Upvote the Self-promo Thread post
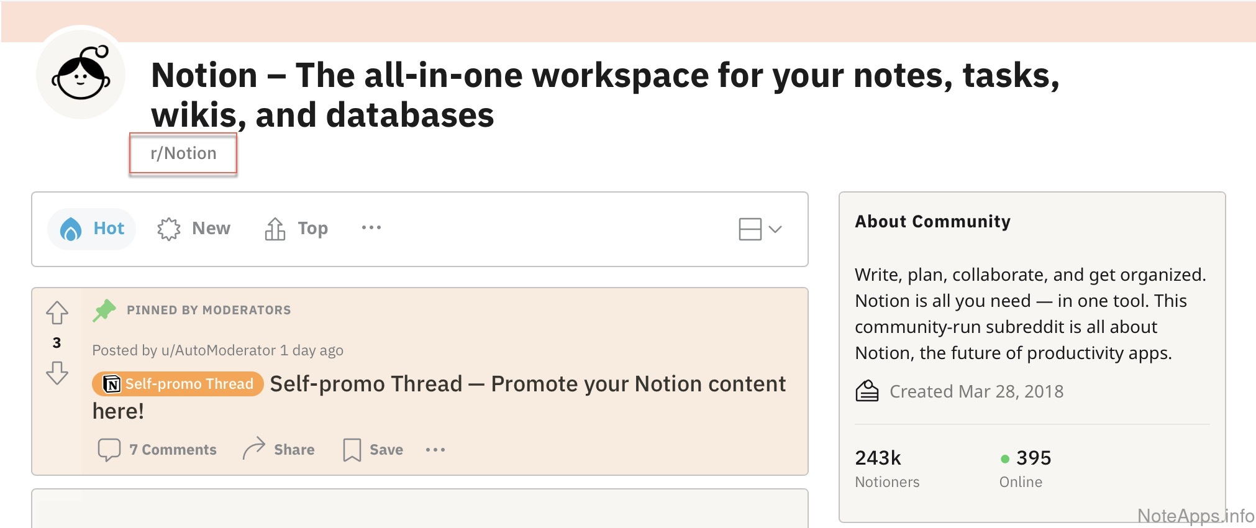 (57, 312)
